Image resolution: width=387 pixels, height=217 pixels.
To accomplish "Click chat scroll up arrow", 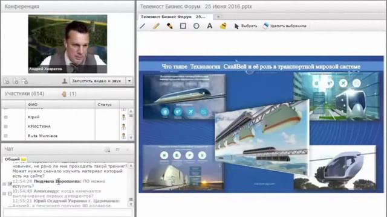I will click(x=131, y=166).
